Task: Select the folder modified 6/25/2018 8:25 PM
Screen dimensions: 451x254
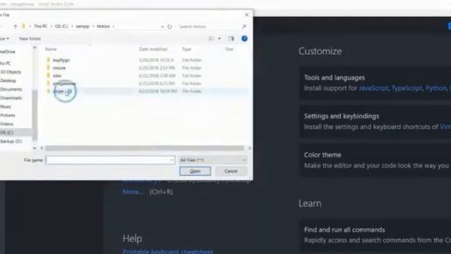Action: 64,83
